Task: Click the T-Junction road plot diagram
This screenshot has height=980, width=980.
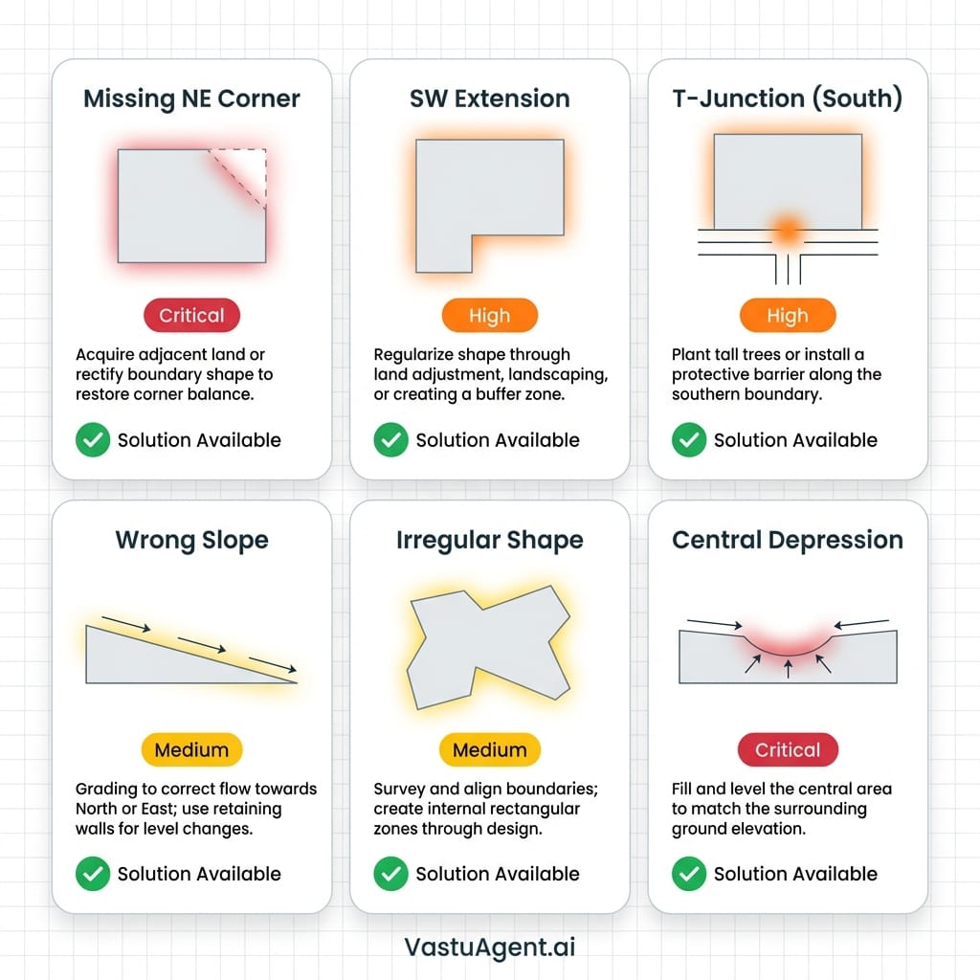Action: tap(788, 206)
